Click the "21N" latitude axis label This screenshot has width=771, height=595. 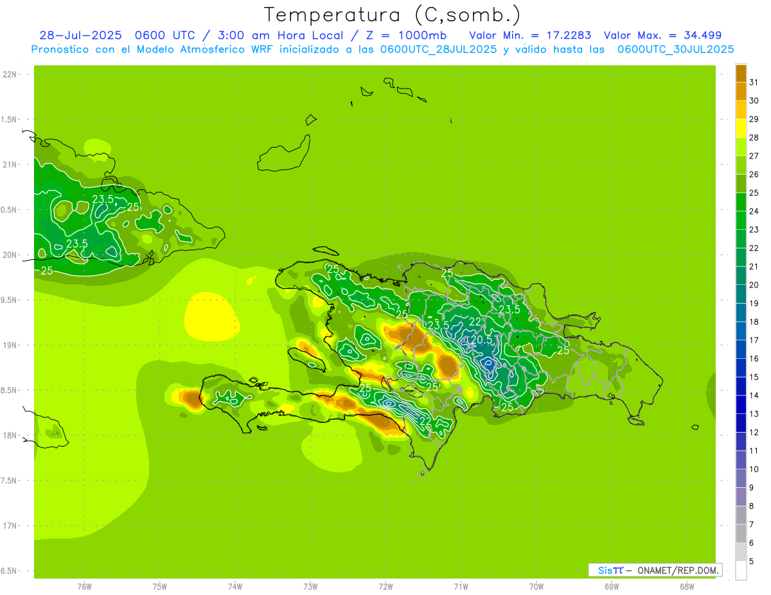tap(10, 165)
